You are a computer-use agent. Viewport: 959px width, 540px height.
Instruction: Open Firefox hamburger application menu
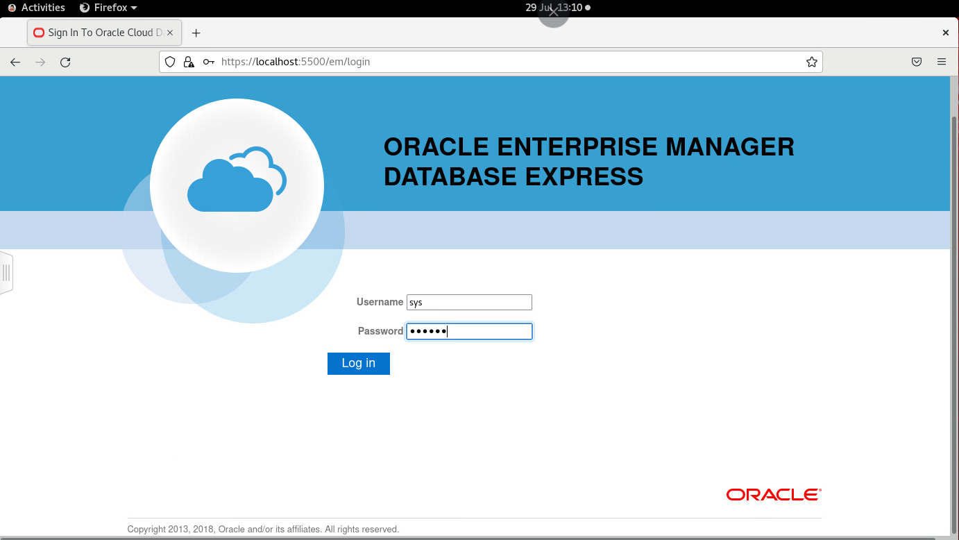point(942,62)
